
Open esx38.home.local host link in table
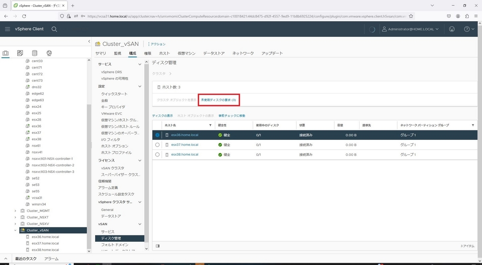(x=185, y=154)
